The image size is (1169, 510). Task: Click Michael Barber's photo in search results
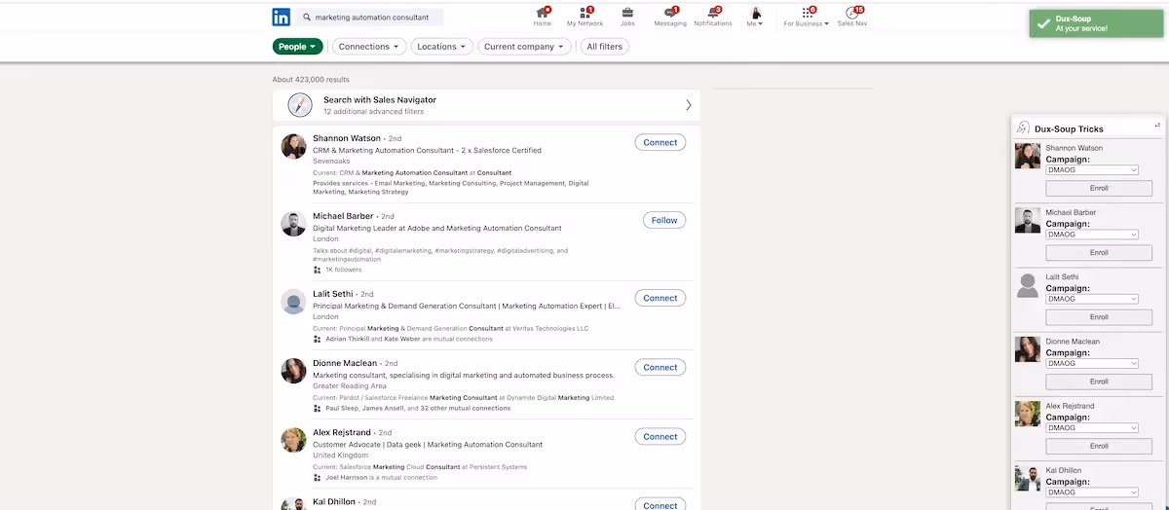(x=293, y=224)
